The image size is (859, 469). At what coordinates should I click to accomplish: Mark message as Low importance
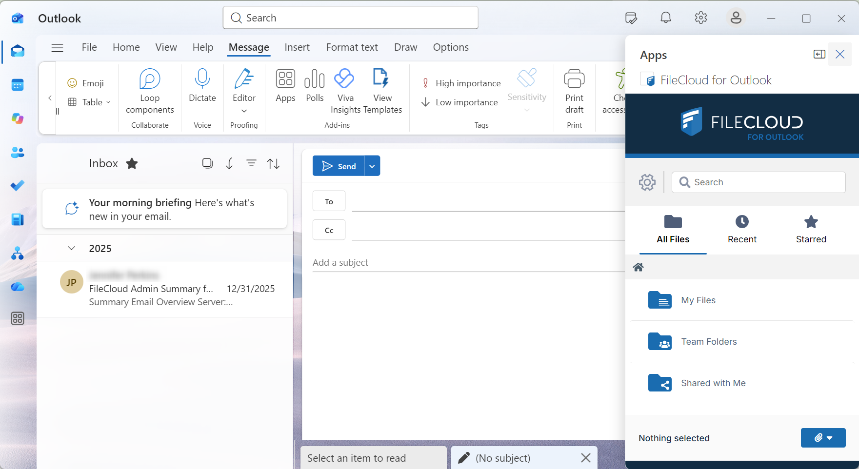coord(459,102)
